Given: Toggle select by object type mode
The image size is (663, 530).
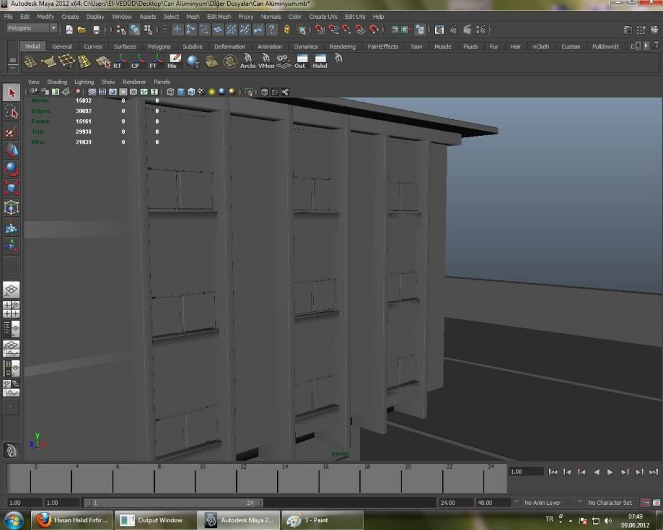Looking at the screenshot, I should [135, 29].
